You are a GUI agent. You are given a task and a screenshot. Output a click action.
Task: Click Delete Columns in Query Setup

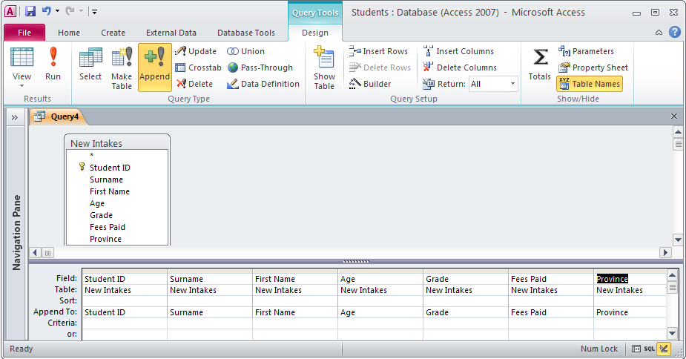tap(459, 67)
